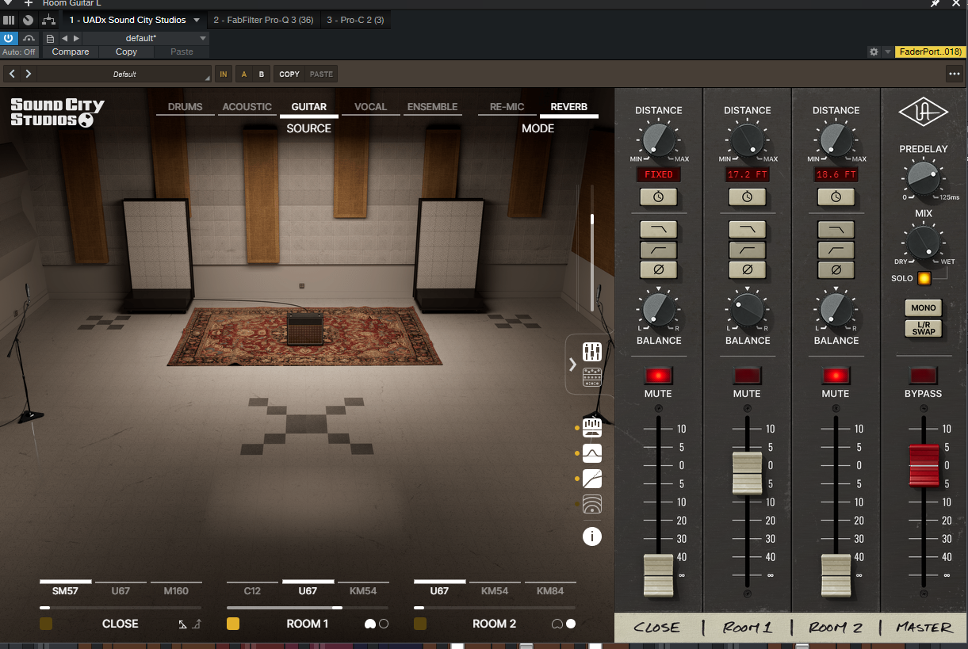Click the ROOM 1 channel fader
This screenshot has height=649, width=968.
coord(748,473)
